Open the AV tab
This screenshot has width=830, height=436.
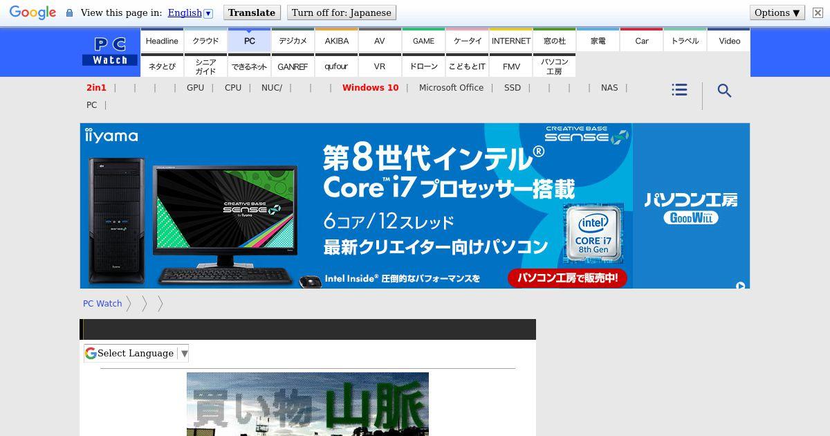click(380, 41)
